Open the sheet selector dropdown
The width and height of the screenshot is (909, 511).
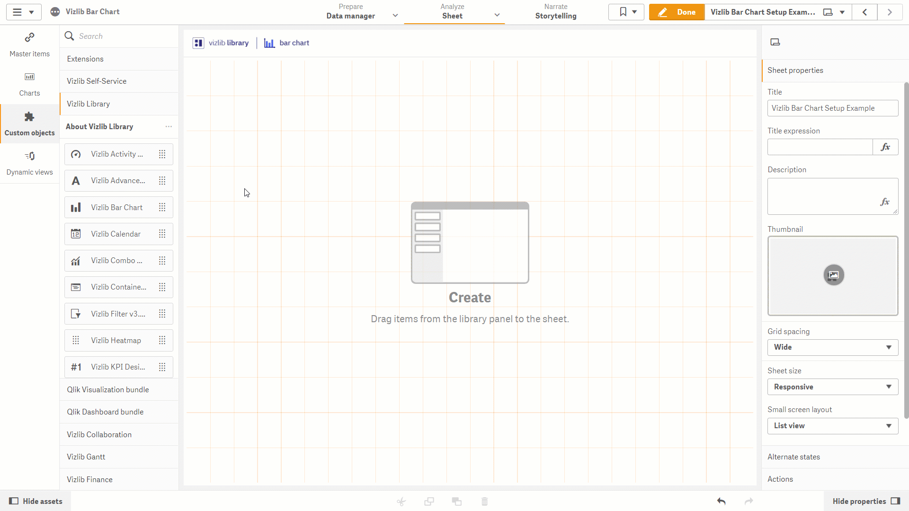click(778, 12)
